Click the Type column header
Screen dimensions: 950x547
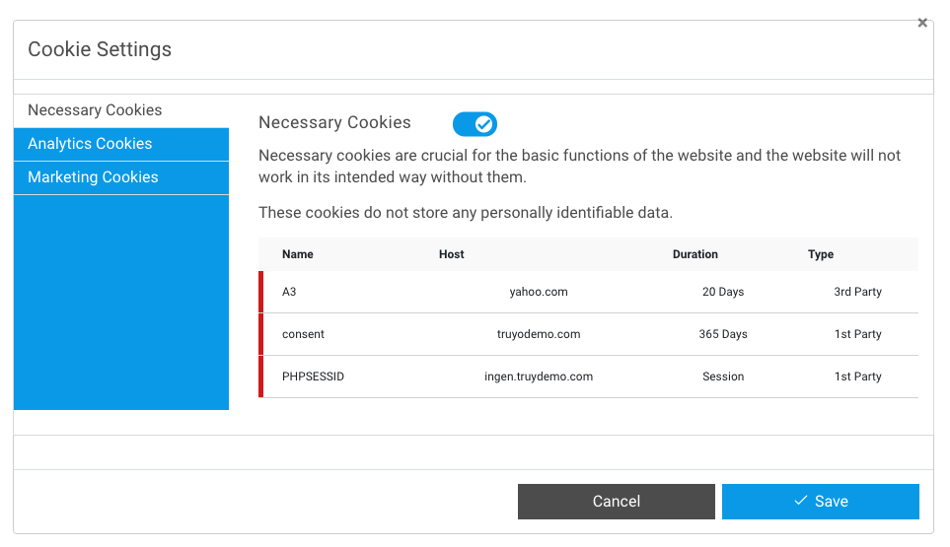tap(821, 254)
